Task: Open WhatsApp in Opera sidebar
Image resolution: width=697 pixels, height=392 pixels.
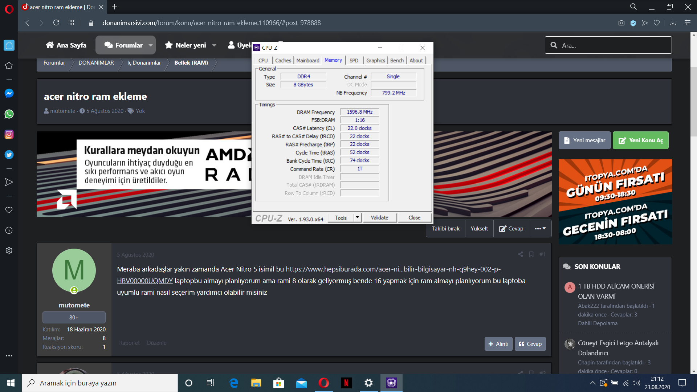Action: pos(9,114)
